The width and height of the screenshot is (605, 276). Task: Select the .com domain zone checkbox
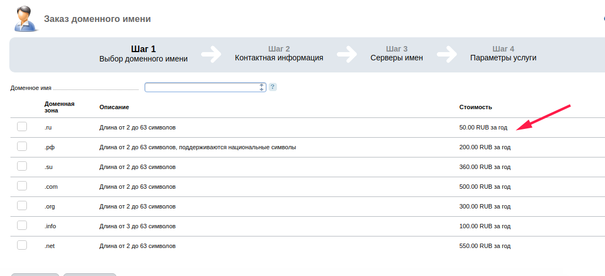point(22,186)
